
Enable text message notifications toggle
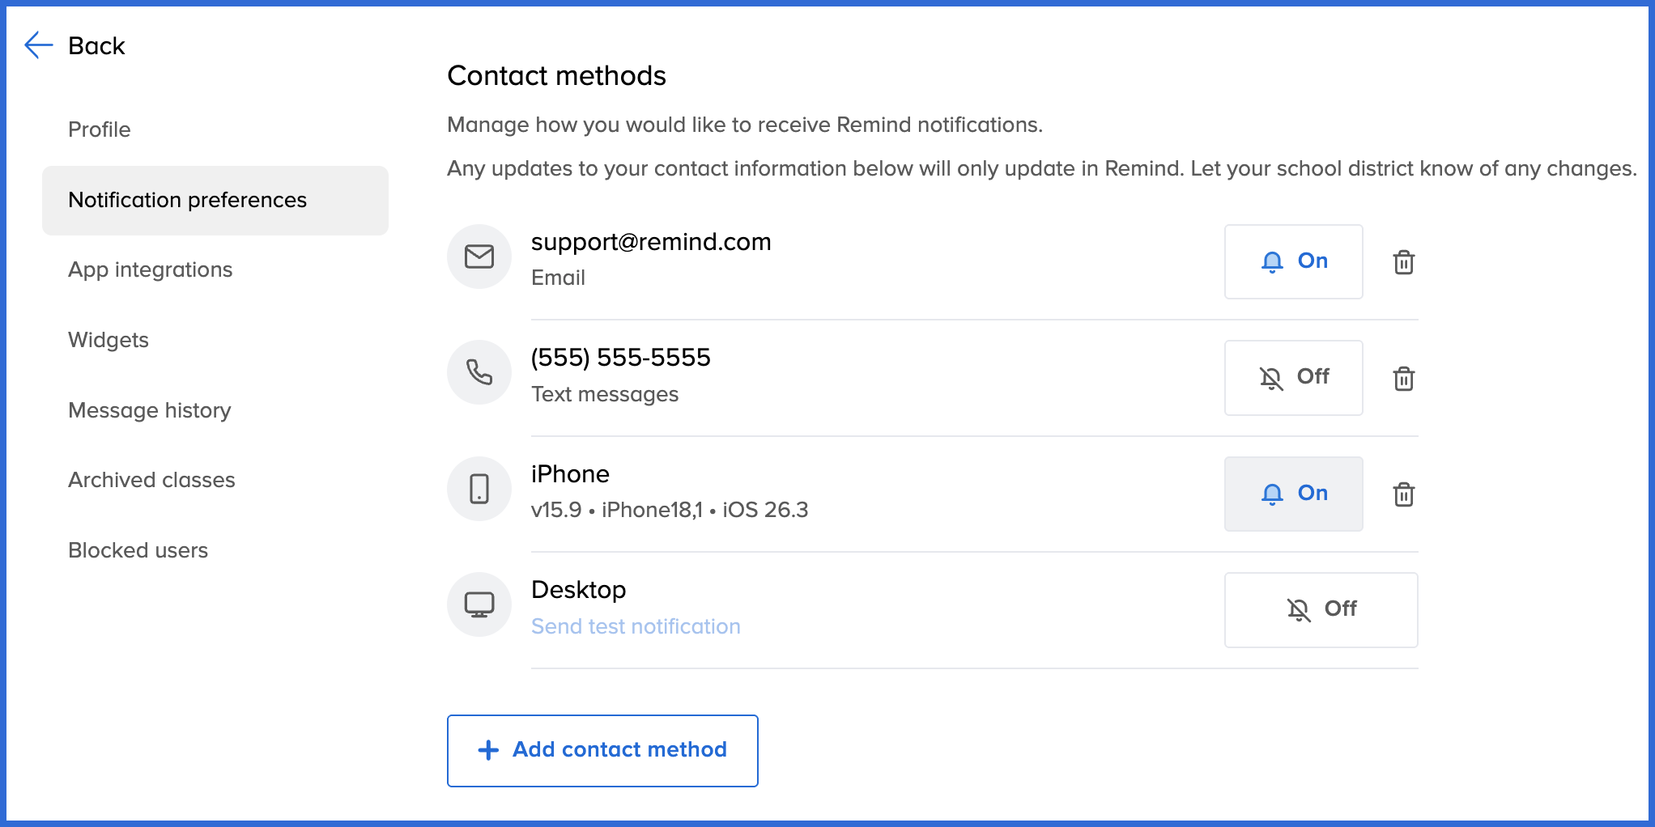[1293, 377]
